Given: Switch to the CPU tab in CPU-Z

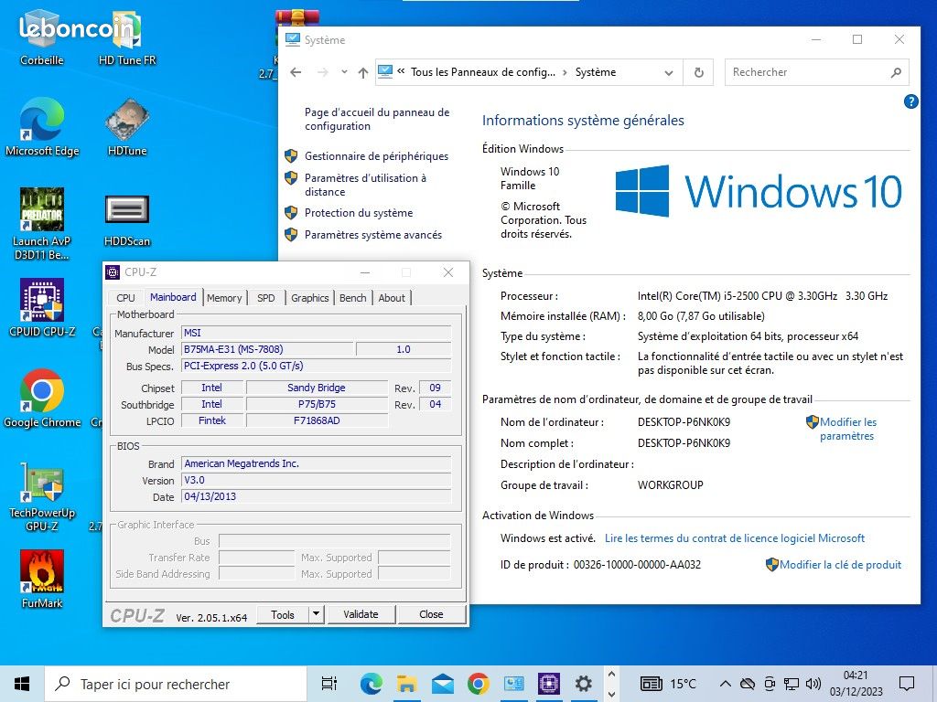Looking at the screenshot, I should pos(125,297).
